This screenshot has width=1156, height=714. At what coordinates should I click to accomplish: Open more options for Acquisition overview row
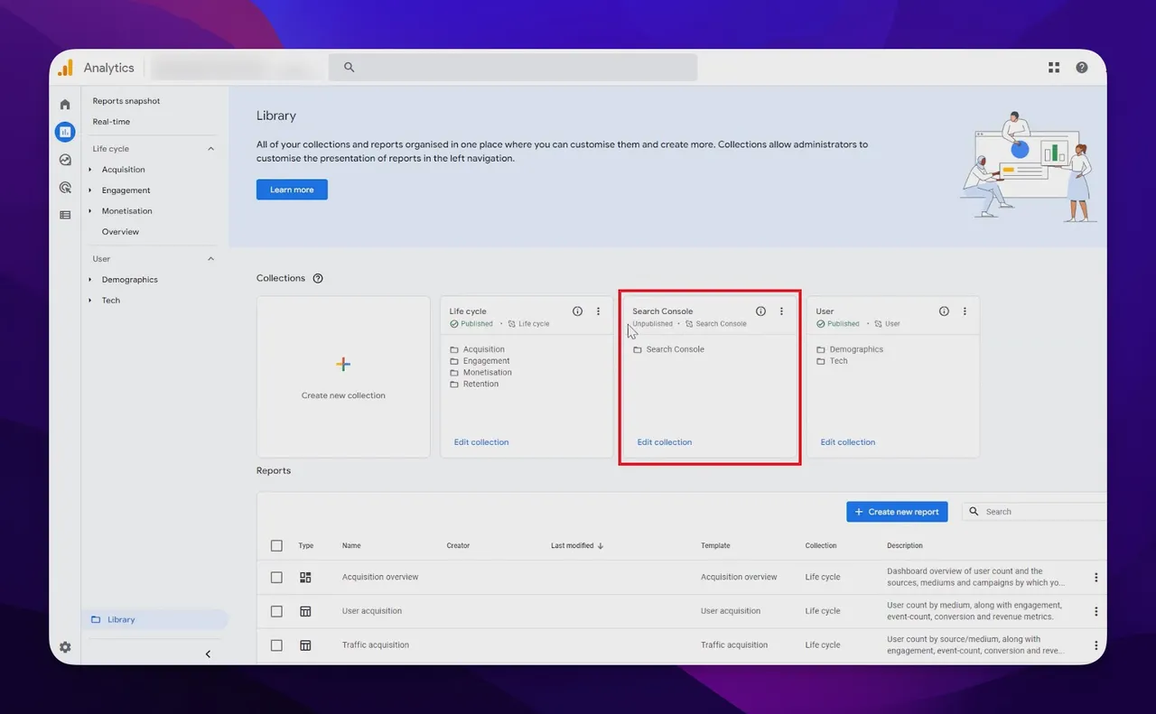pyautogui.click(x=1096, y=578)
